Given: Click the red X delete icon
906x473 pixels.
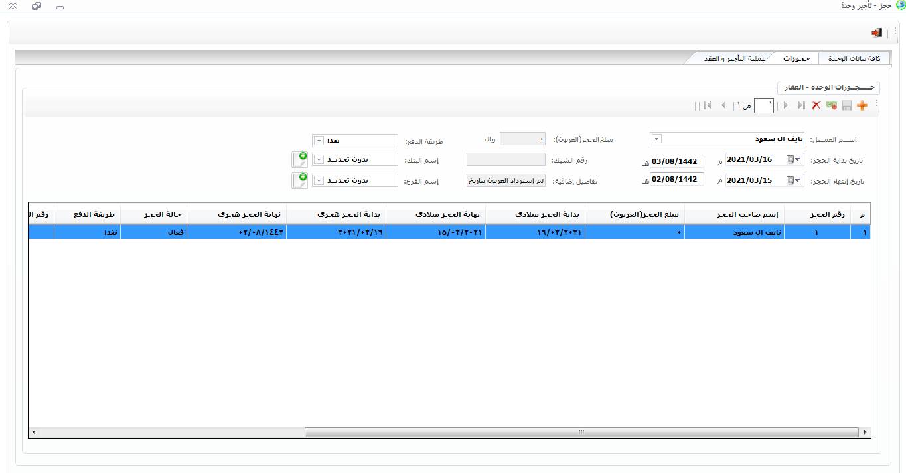Looking at the screenshot, I should pos(816,105).
